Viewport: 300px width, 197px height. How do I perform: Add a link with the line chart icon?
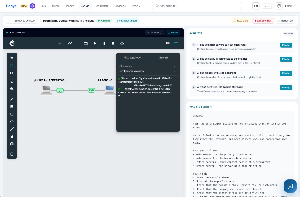tap(70, 43)
